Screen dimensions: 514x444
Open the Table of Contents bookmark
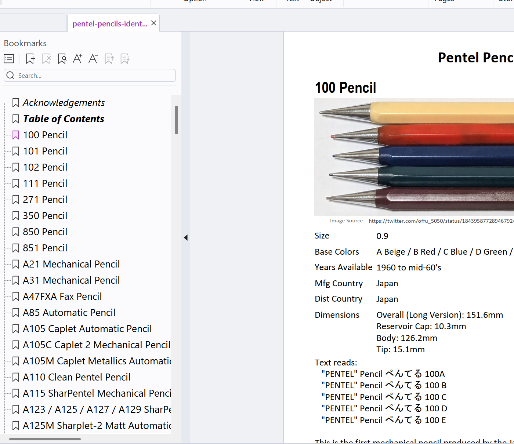point(63,119)
